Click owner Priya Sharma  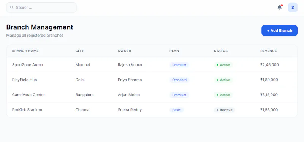point(130,80)
